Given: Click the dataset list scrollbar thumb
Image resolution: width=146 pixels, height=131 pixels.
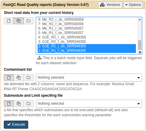Looking at the screenshot, I should 139,45.
